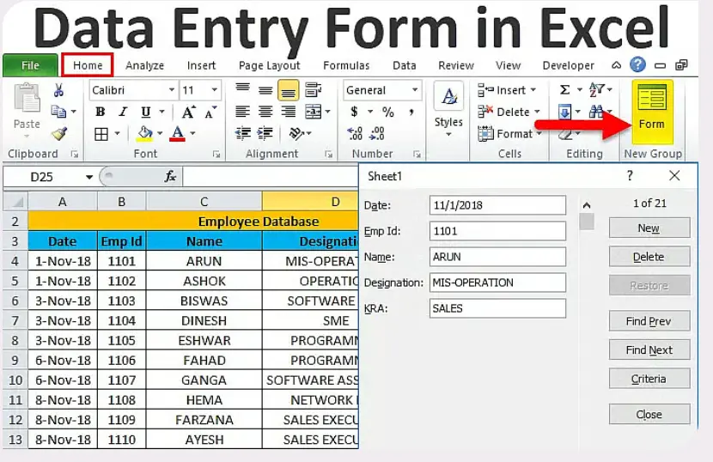
Task: Toggle Bold formatting
Action: (100, 112)
